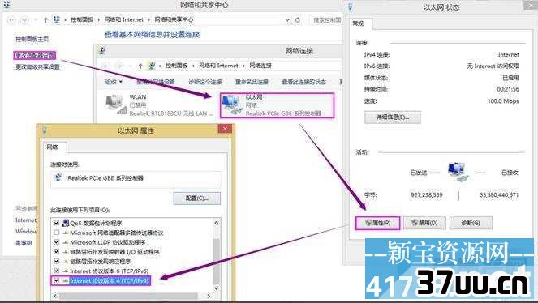Click 重命名此连接 toolbar command
The height and width of the screenshot is (303, 538).
(252, 82)
